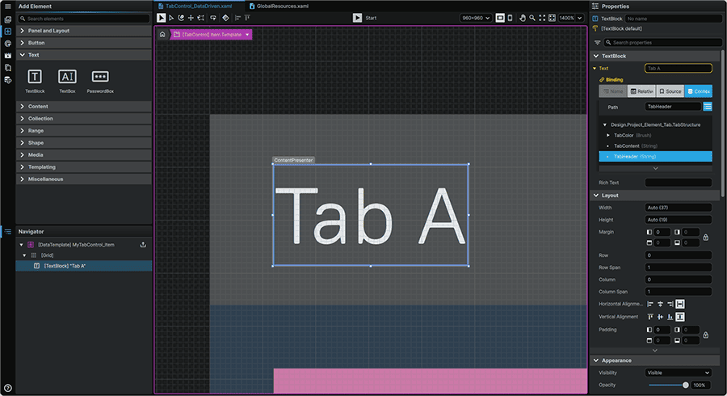Screen dimensions: 727x396
Task: Expand the Button category
Action: click(84, 43)
